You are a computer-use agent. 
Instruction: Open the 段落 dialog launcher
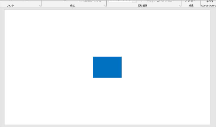[105, 6]
